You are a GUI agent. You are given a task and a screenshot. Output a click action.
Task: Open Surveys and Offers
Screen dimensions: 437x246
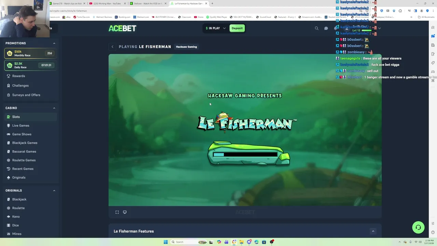tap(30, 95)
